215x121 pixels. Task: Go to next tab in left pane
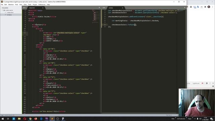point(25,8)
